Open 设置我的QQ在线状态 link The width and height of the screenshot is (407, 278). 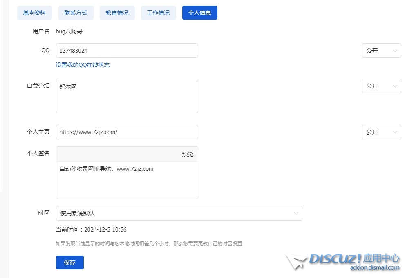pos(83,65)
